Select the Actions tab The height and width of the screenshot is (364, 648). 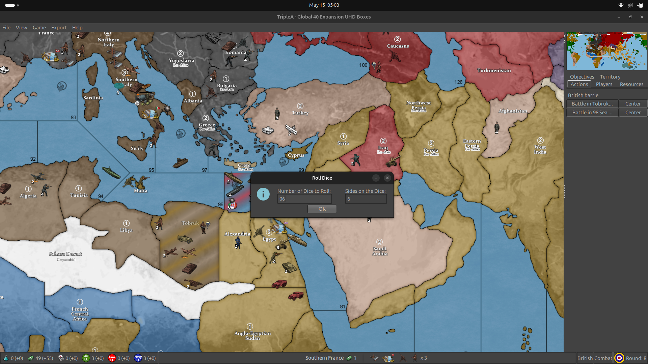click(x=579, y=84)
